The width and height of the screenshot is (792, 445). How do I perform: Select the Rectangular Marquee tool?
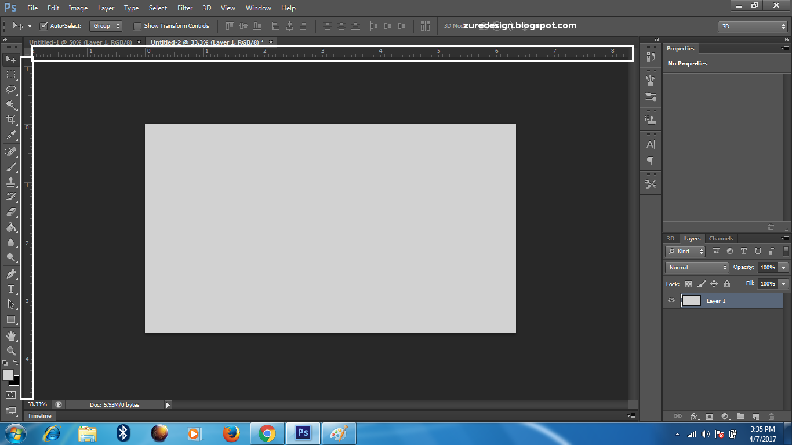tap(10, 75)
